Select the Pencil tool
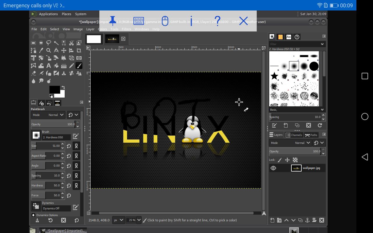 [x=71, y=66]
